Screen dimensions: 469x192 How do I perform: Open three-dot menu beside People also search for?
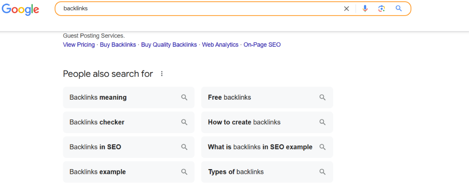point(162,74)
